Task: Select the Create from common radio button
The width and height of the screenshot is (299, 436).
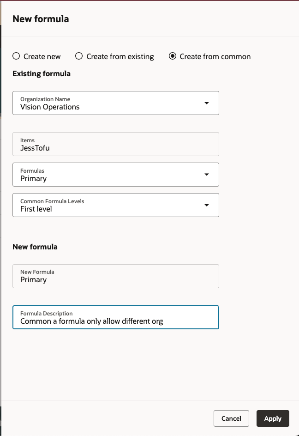Action: [173, 56]
